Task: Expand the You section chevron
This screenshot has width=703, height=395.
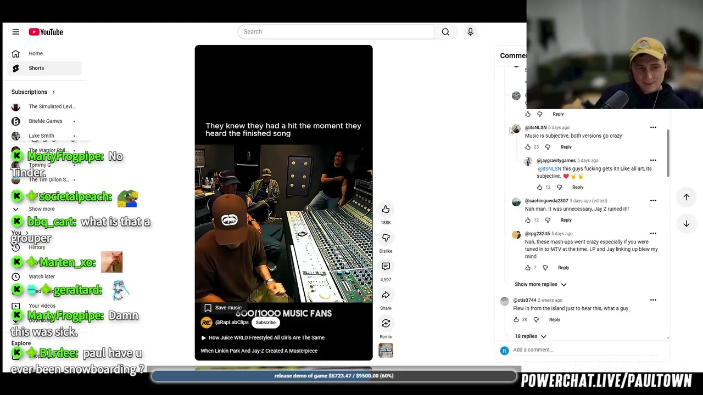Action: [27, 233]
